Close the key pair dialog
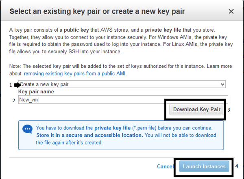This screenshot has height=179, width=244. 231,11
